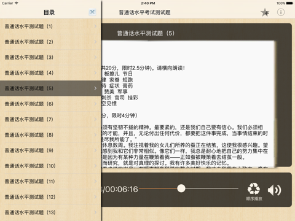Open 普通话水平测试题 (3) in the list
Viewport: 295px width, 221px height.
(50, 58)
